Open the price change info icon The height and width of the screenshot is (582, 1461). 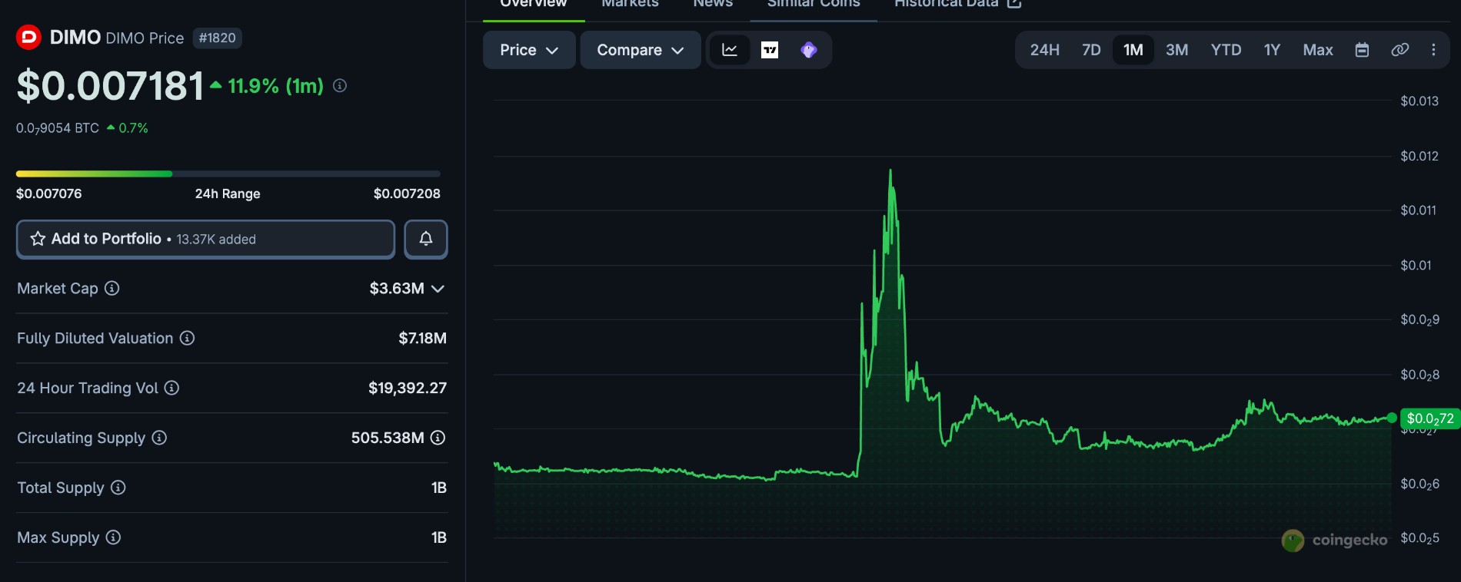click(x=340, y=86)
